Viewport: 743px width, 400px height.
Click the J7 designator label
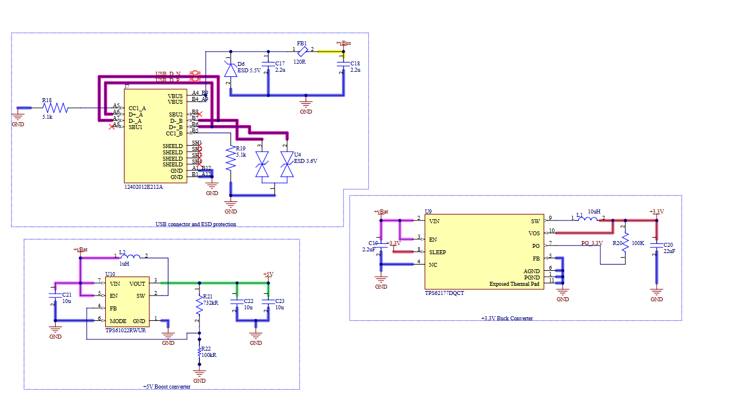point(127,86)
